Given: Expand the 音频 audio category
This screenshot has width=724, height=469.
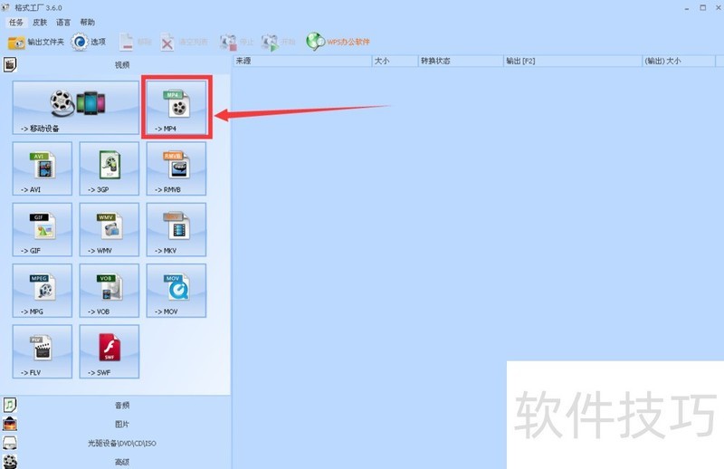Looking at the screenshot, I should click(116, 406).
